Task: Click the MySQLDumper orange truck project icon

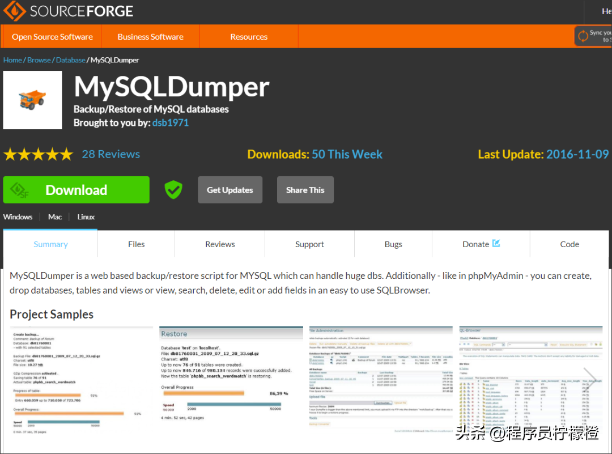Action: pyautogui.click(x=32, y=100)
